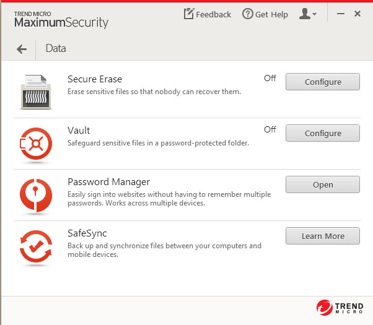Viewport: 373px width, 325px height.
Task: Click the Secure Erase shredder icon
Action: coord(36,92)
